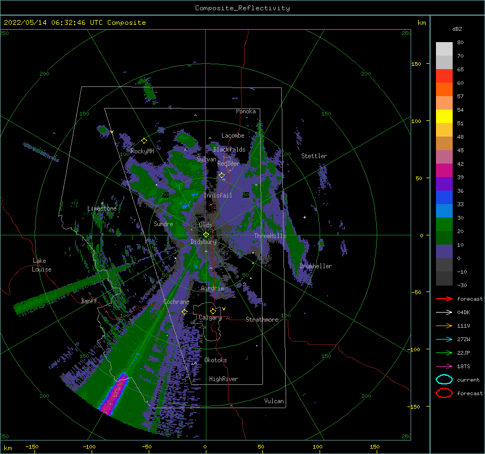Click the Calgary city label
Image resolution: width=485 pixels, height=454 pixels.
point(210,317)
